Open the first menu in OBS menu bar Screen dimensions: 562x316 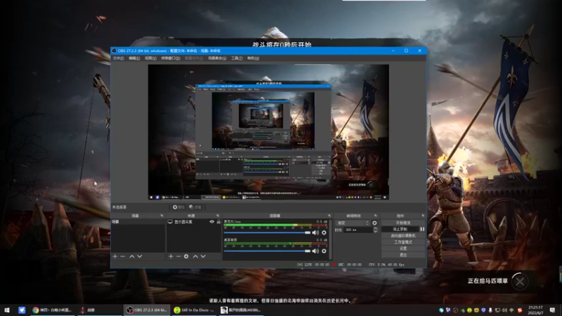118,58
